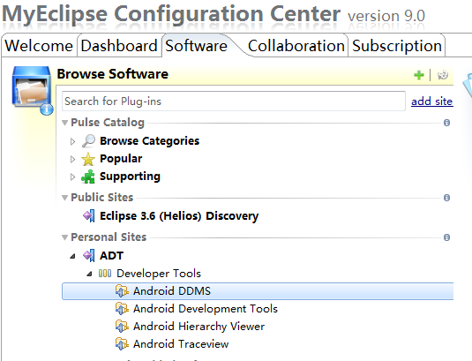Select the Popular entry
The image size is (472, 361).
121,159
